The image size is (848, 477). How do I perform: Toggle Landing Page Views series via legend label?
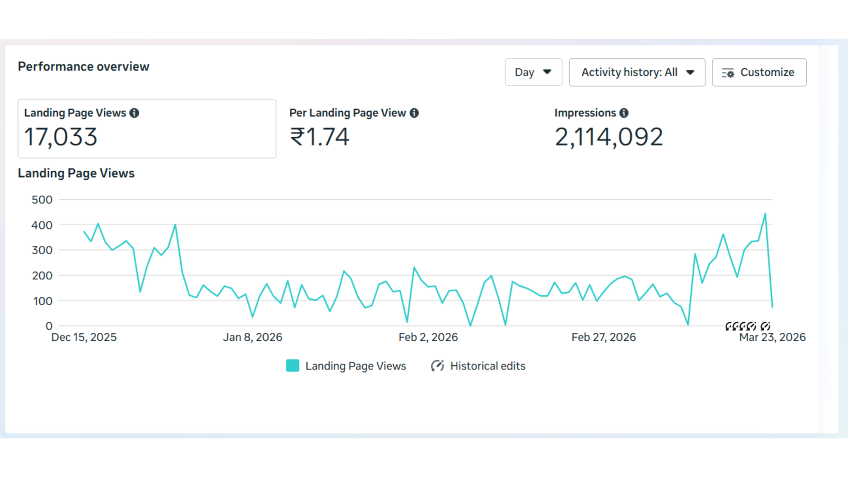pos(356,366)
